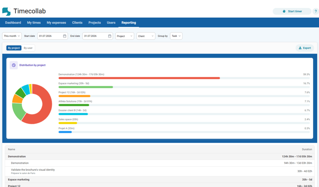Open the My expenses tab
The height and width of the screenshot is (187, 319).
click(56, 23)
